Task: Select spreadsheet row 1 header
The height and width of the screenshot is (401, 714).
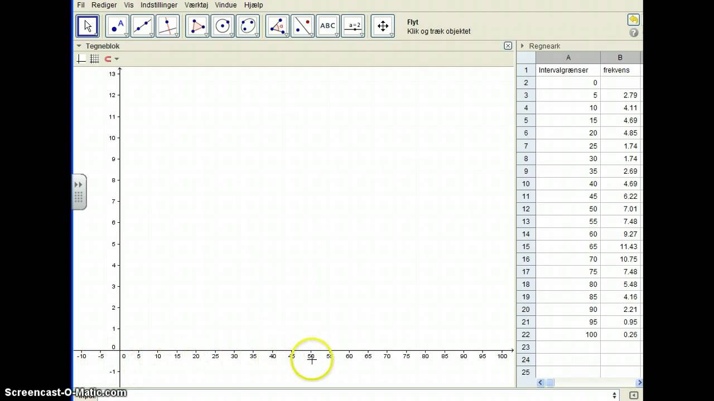Action: (x=526, y=70)
